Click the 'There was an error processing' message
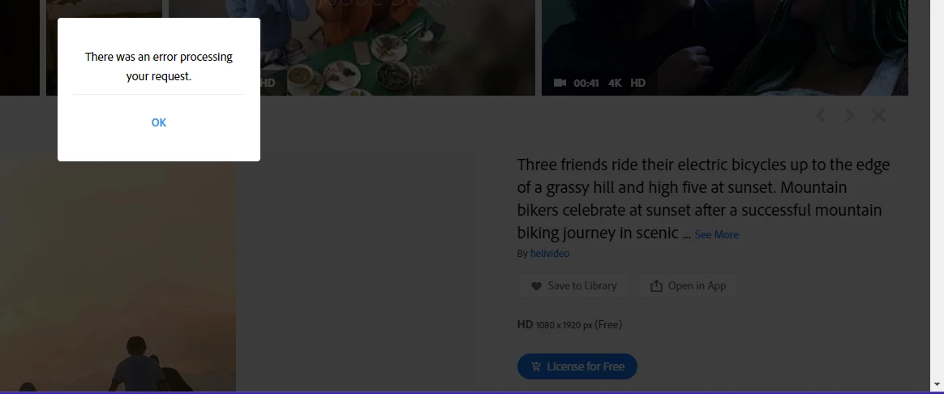The image size is (944, 394). tap(158, 66)
